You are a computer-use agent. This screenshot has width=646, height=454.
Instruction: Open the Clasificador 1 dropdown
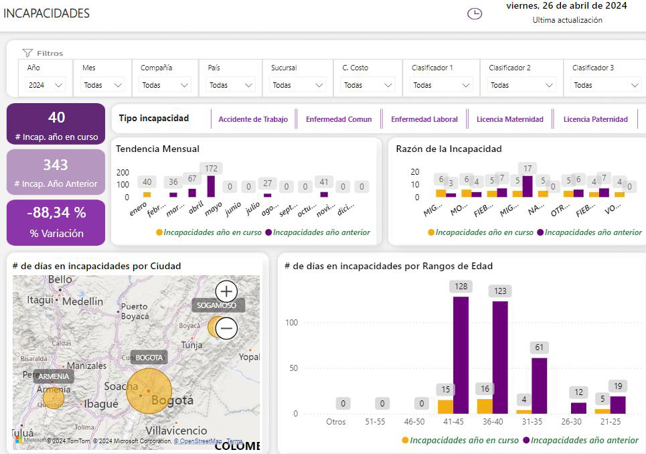pyautogui.click(x=441, y=85)
